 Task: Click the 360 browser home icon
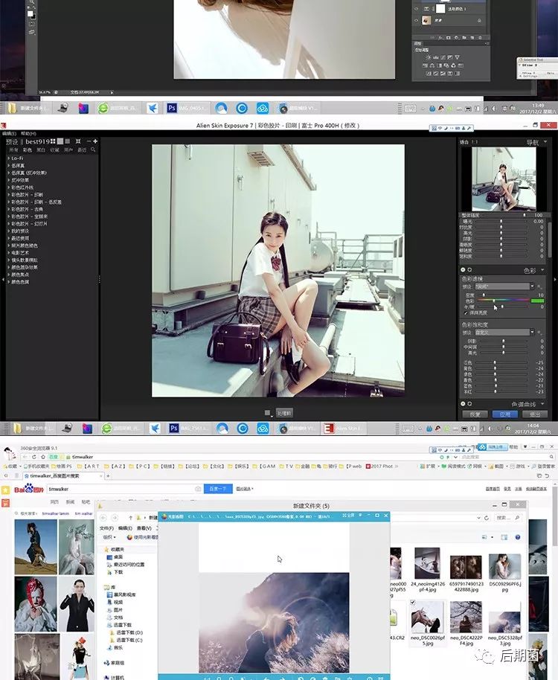tap(42, 457)
